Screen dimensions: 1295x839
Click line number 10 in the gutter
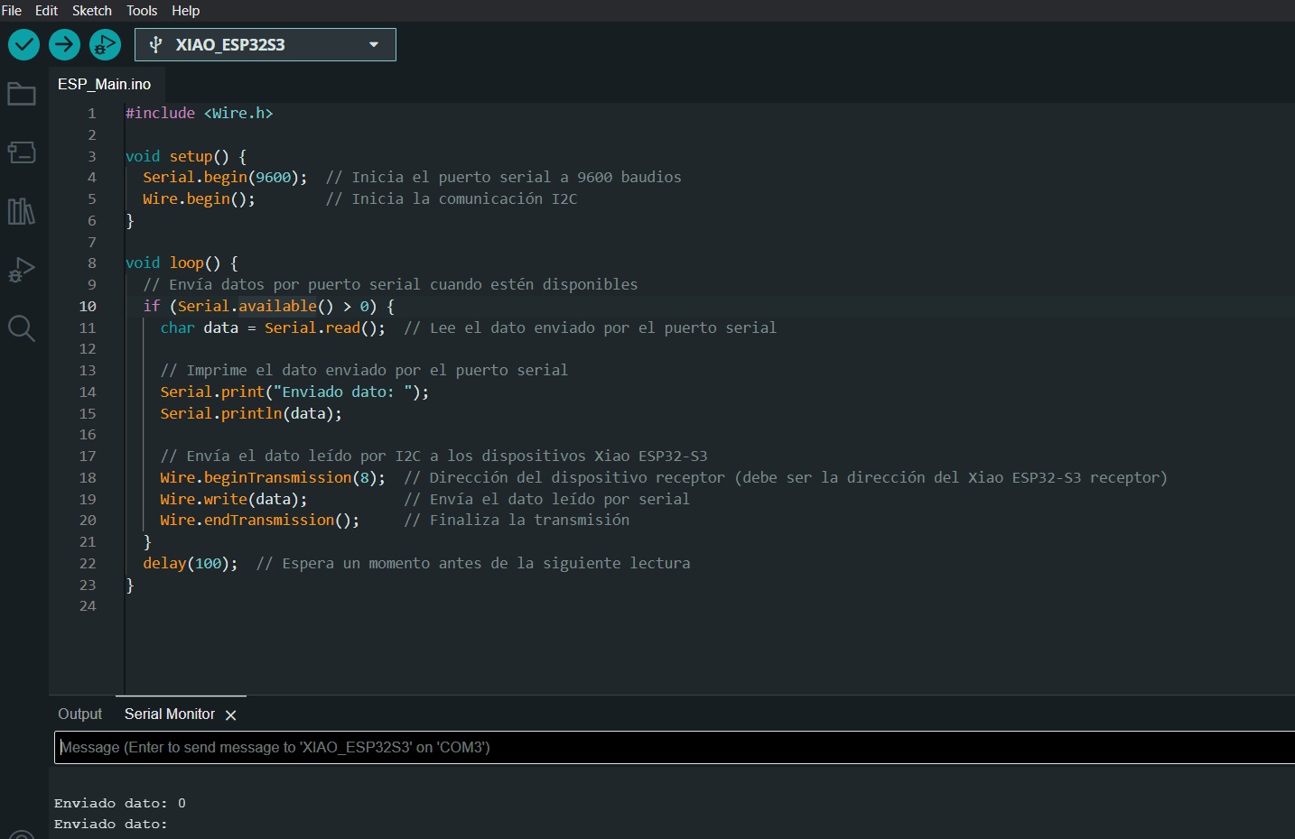tap(88, 307)
